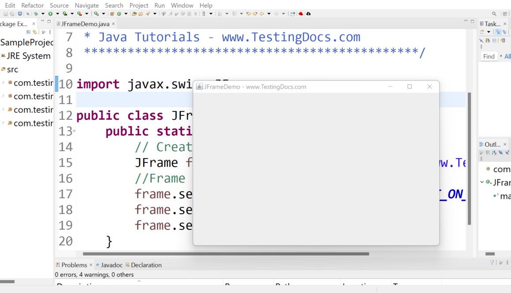Click Collapse All in Package Explorer
The image size is (511, 293).
point(29,32)
